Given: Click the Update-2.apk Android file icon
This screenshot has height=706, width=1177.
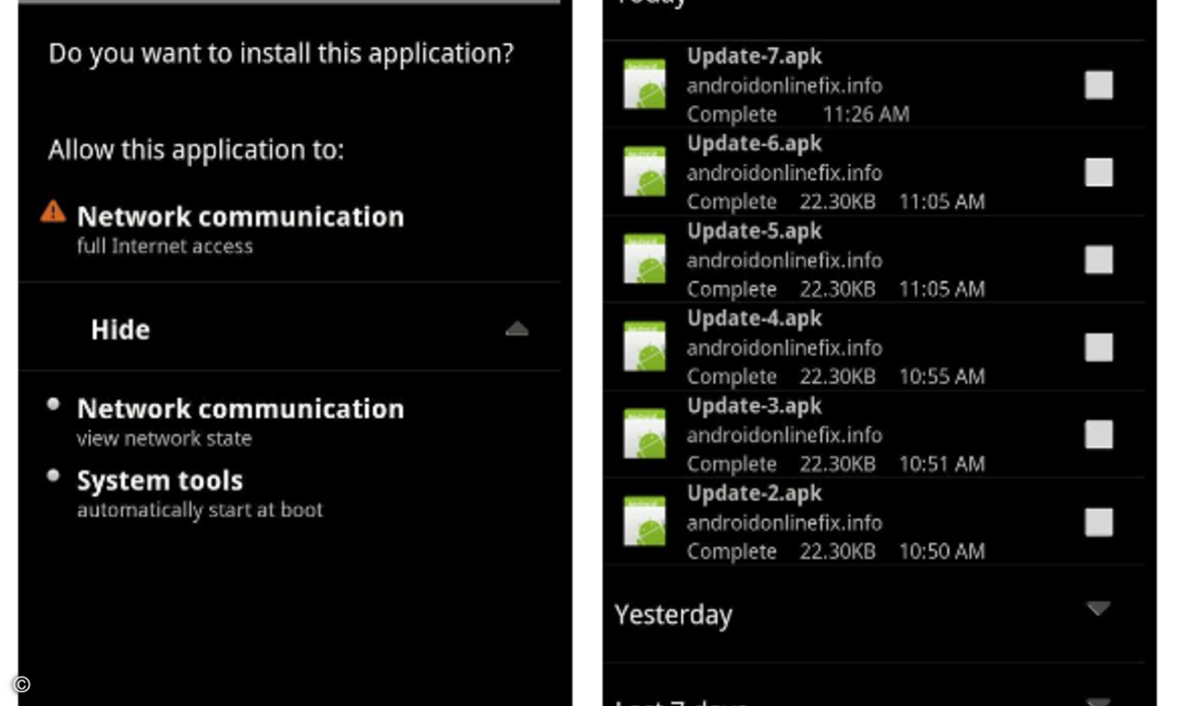Looking at the screenshot, I should point(644,521).
